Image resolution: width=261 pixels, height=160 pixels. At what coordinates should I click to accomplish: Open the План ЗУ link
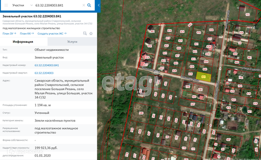9,34
